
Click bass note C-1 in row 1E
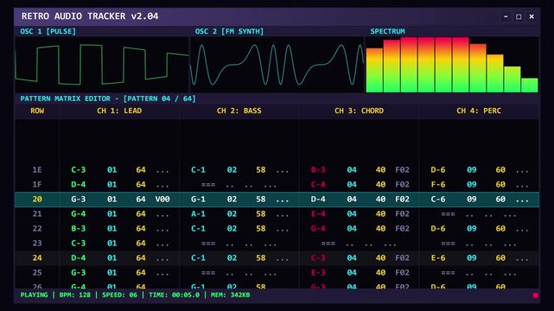(x=198, y=170)
